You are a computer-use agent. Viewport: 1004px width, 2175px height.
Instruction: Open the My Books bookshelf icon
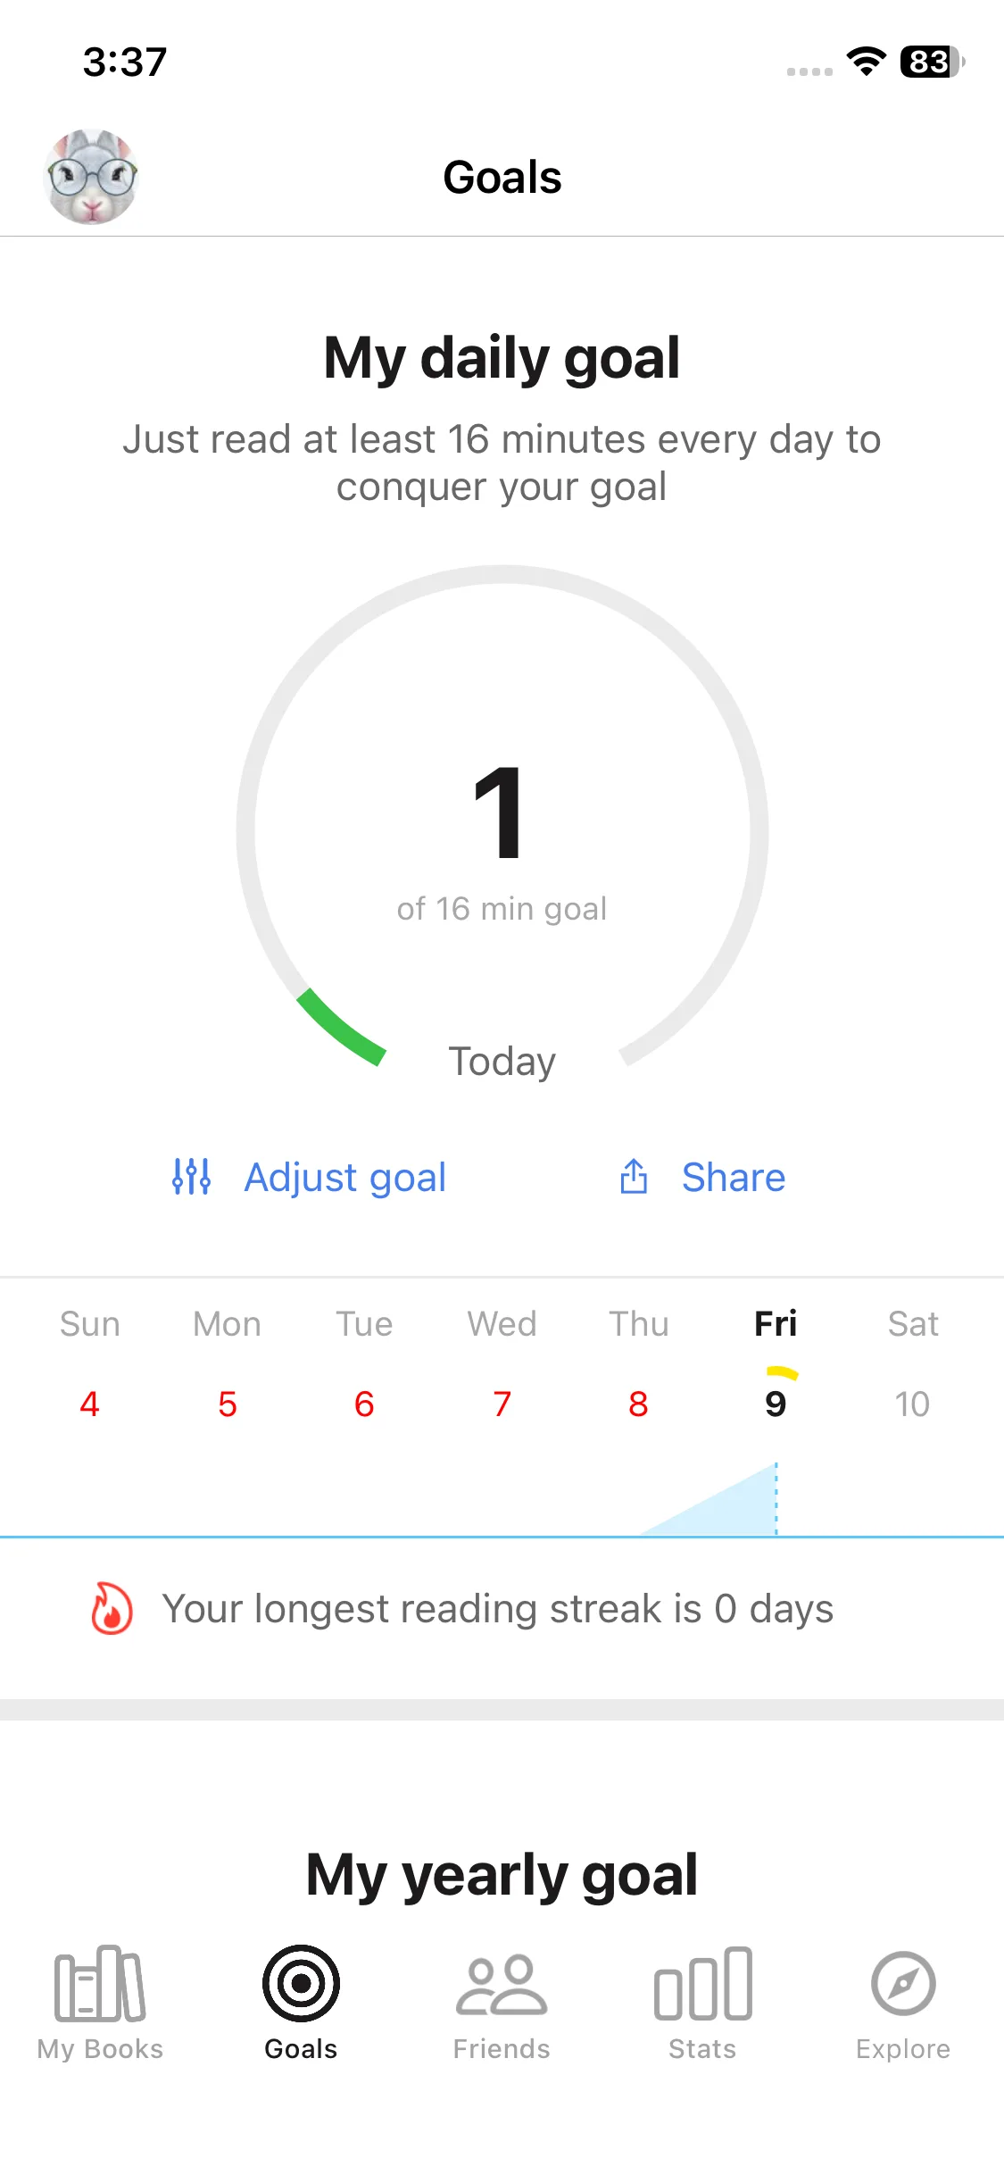coord(100,1984)
